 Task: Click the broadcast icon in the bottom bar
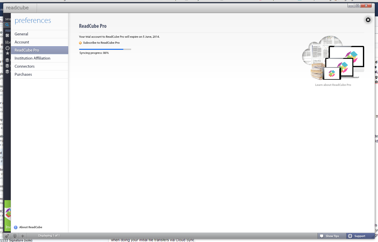coord(15,236)
